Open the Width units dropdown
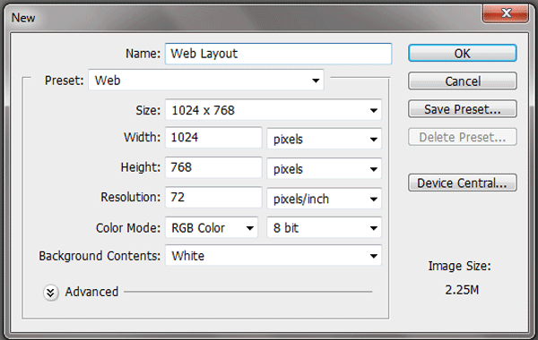This screenshot has height=340, width=538. [x=324, y=139]
